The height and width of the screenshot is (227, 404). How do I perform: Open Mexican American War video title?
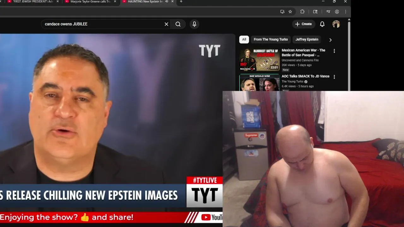(303, 53)
